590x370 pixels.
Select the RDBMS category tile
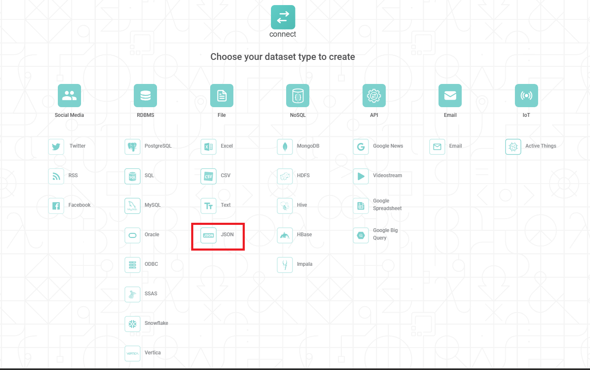[145, 96]
